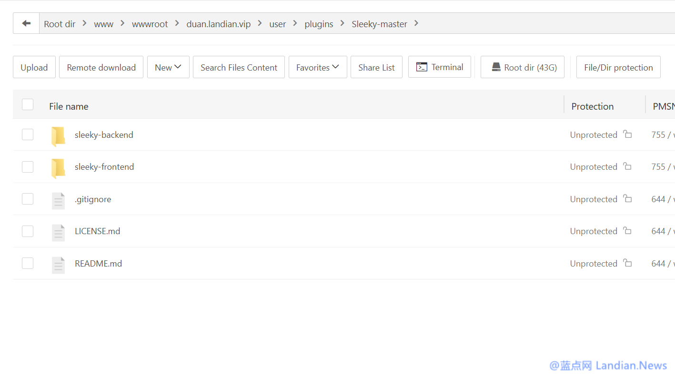Expand the New dropdown menu

[168, 67]
